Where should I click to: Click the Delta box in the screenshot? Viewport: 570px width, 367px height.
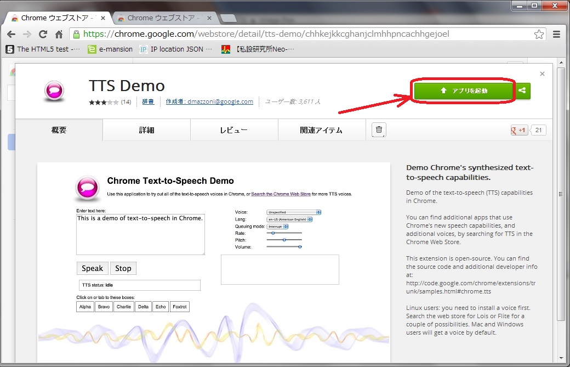(143, 307)
